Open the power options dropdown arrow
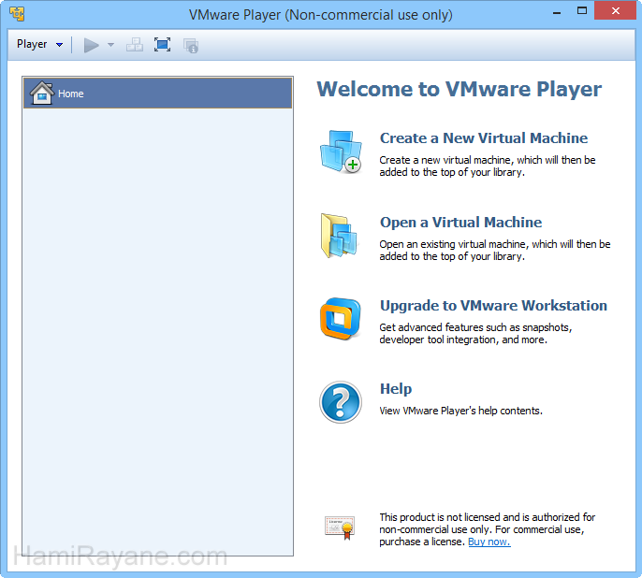This screenshot has height=578, width=642. tap(110, 45)
